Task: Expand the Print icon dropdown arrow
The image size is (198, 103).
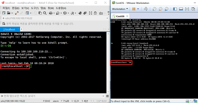Action: click(54, 13)
